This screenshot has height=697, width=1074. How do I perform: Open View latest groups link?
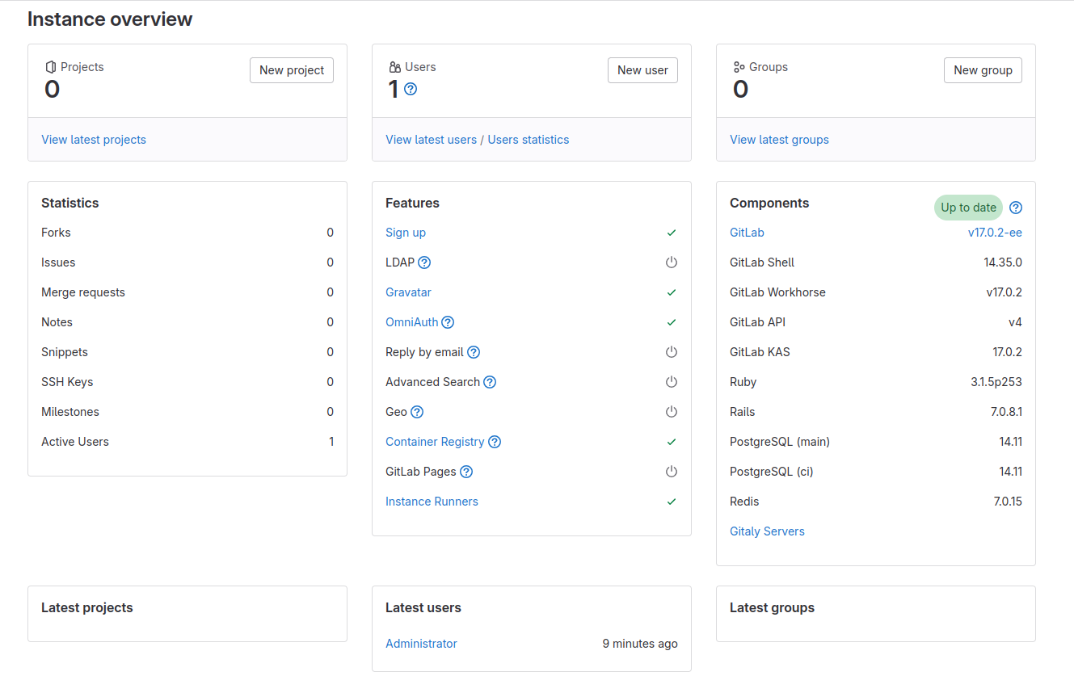point(779,140)
